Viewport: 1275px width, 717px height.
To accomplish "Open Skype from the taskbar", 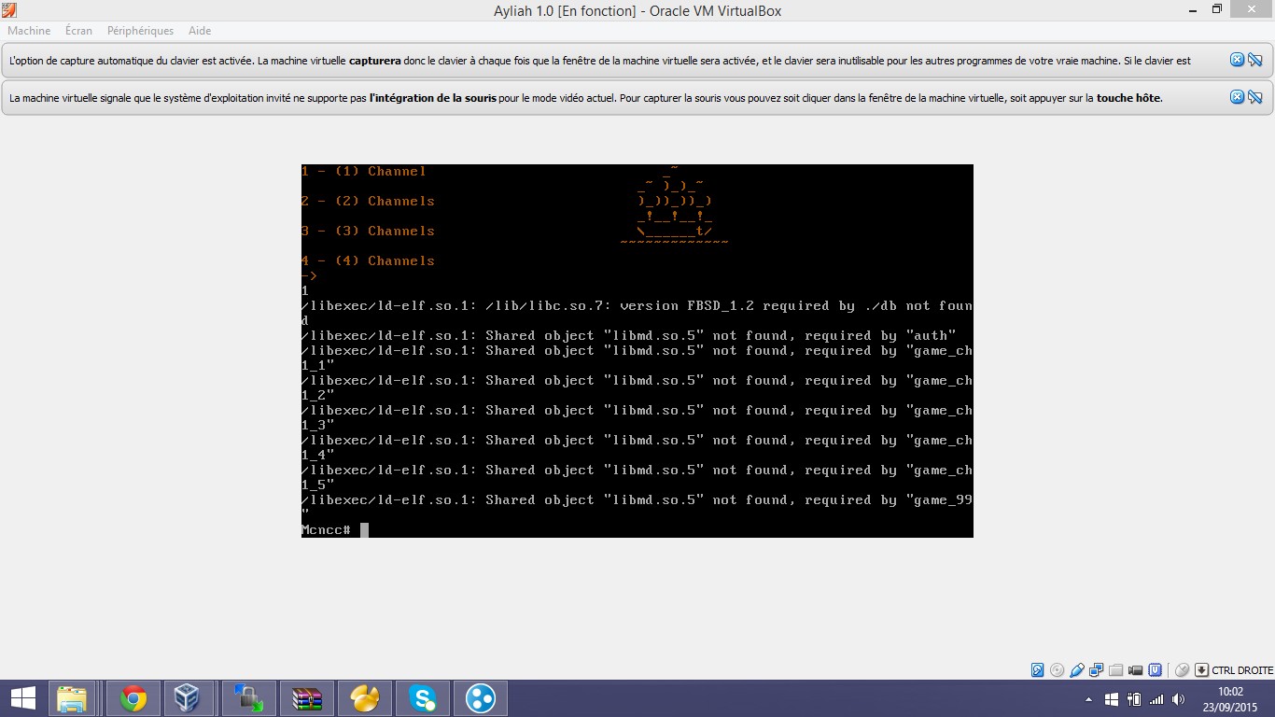I will [422, 698].
